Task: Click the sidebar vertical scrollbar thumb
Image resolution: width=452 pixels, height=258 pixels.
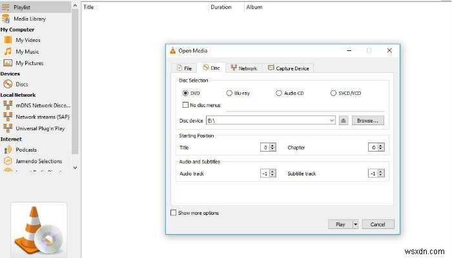Action: [x=75, y=81]
